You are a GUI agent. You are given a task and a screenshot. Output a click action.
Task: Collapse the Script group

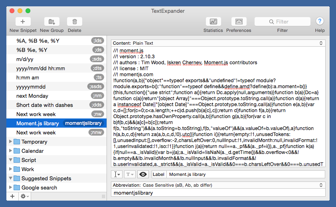[x=10, y=160]
